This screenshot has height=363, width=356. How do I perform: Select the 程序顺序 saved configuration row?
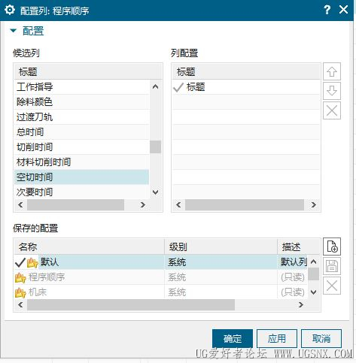[x=160, y=277]
